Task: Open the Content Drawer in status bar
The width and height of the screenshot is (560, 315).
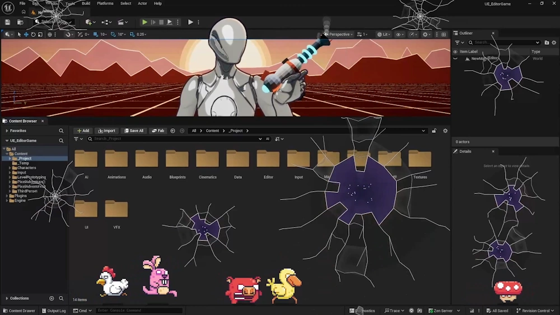Action: (19, 311)
